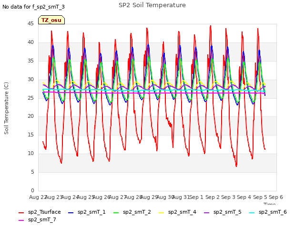Click the yellow sp2_smT_4 legend swatch
Screen dimensions: 305x229
161,213
